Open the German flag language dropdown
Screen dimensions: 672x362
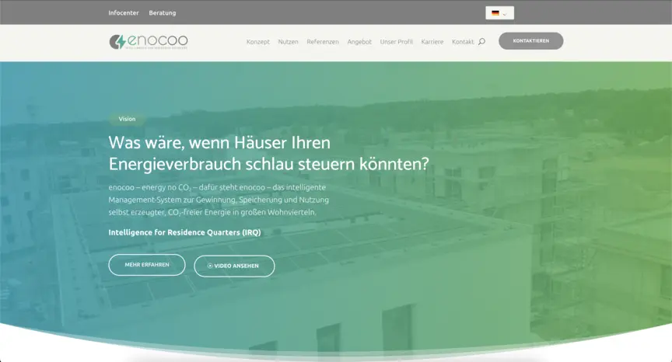click(x=499, y=13)
